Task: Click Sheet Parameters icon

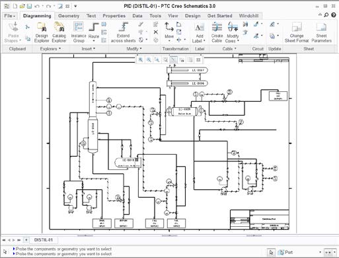Action: (x=321, y=32)
